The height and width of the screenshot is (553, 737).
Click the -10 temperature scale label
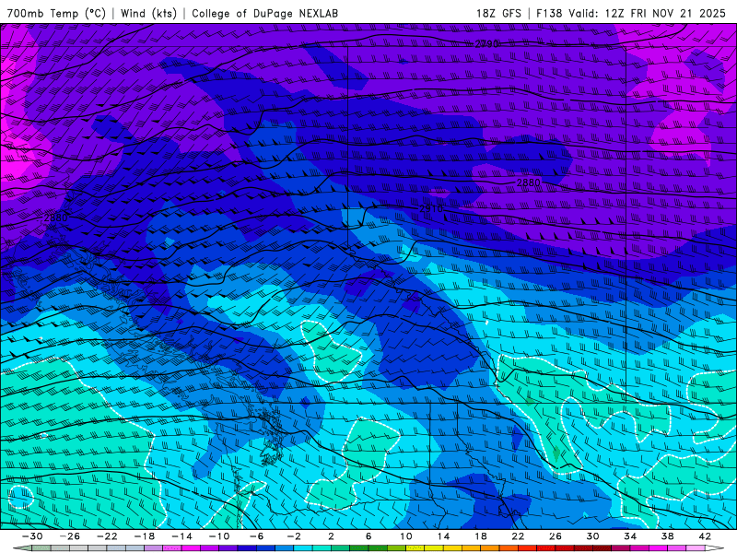pos(219,536)
